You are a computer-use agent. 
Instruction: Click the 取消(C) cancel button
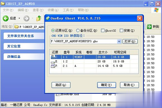(x=129, y=85)
